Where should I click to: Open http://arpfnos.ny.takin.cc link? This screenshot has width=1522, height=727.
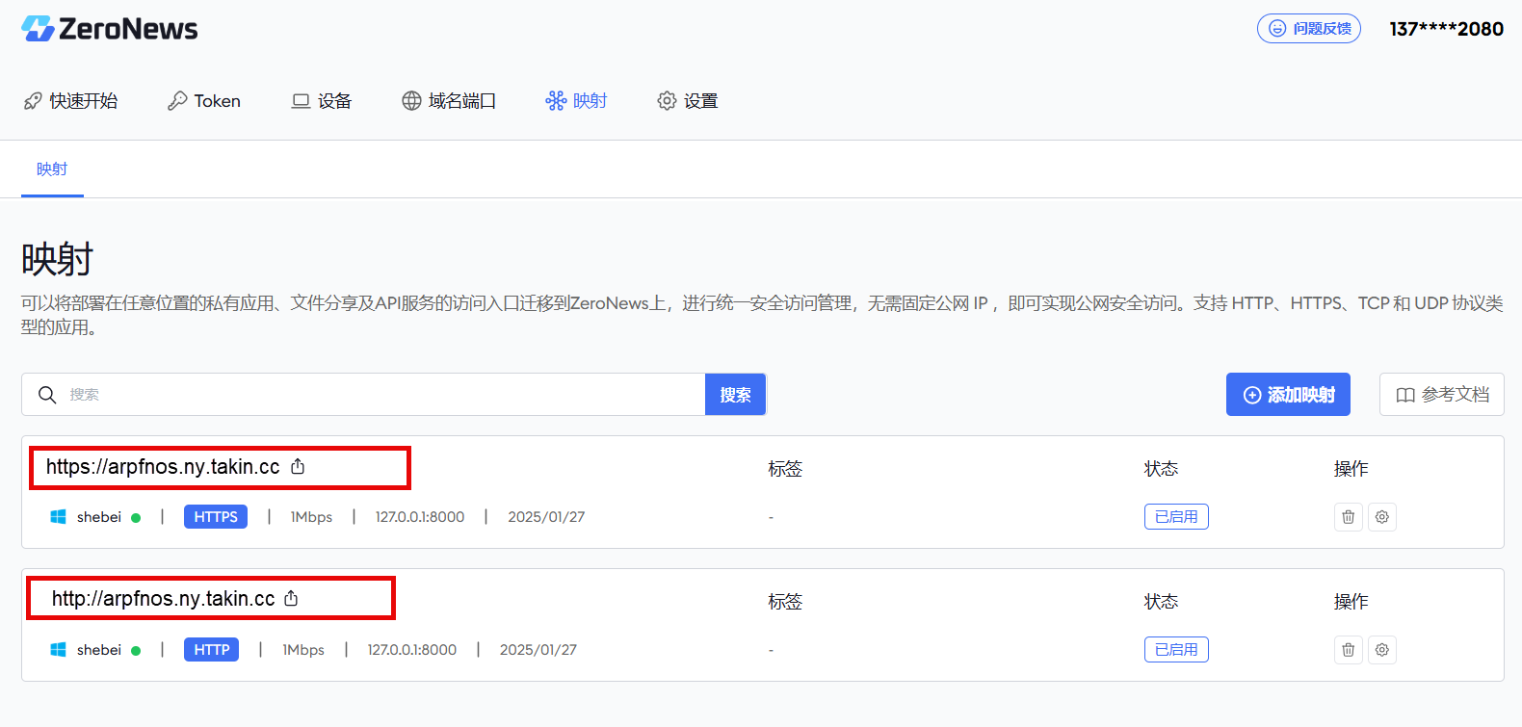tap(163, 599)
